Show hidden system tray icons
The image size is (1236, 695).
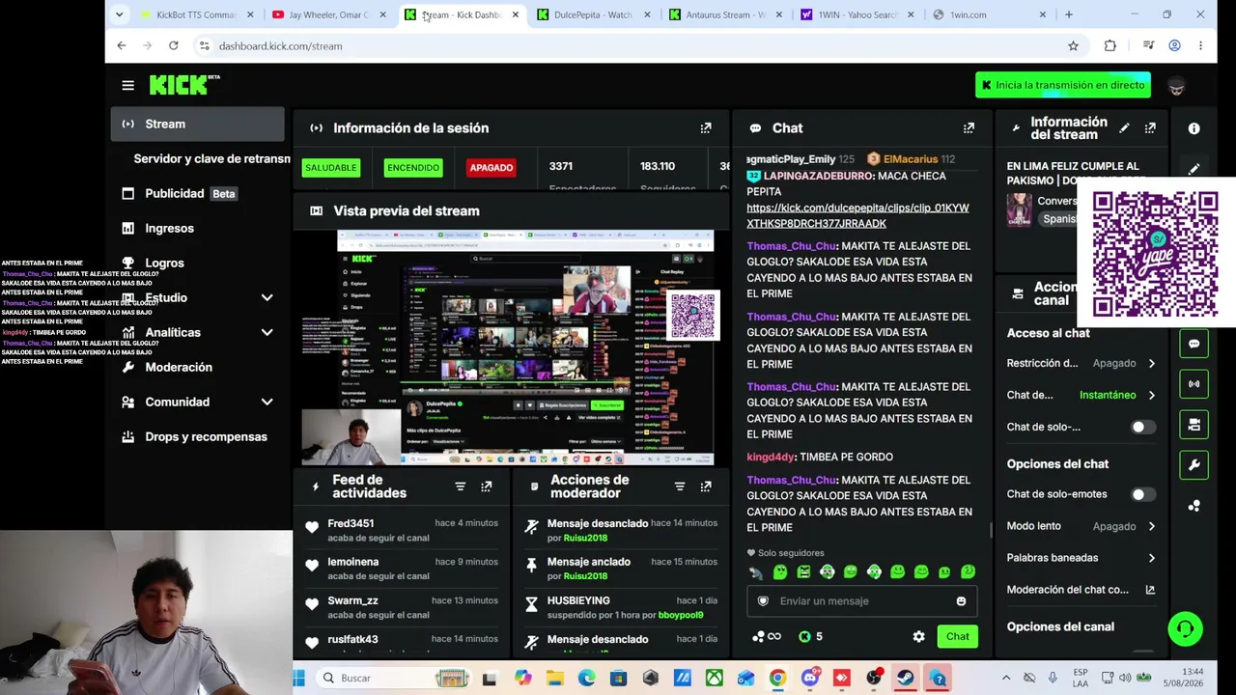1005,678
